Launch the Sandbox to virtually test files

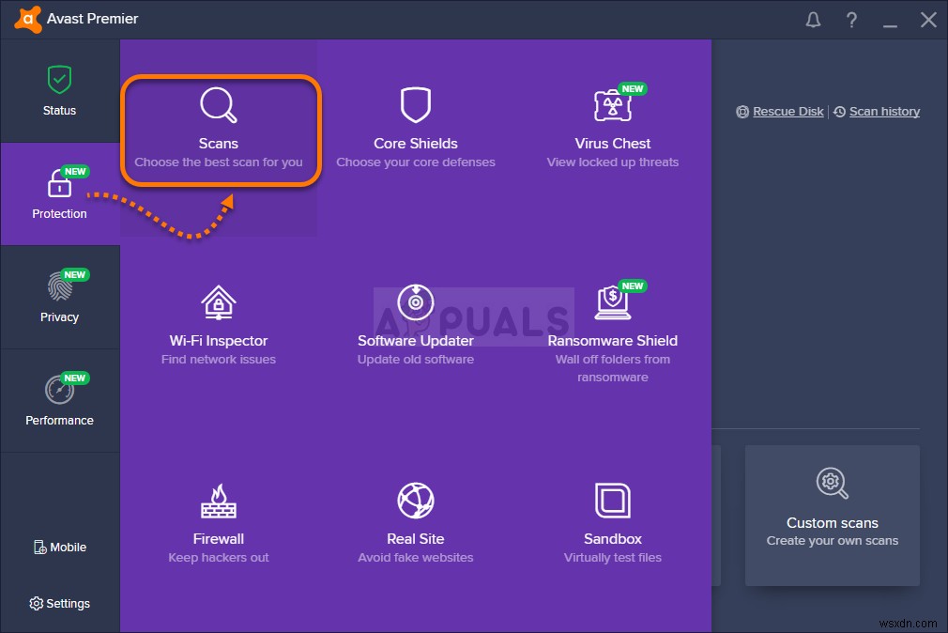coord(613,517)
